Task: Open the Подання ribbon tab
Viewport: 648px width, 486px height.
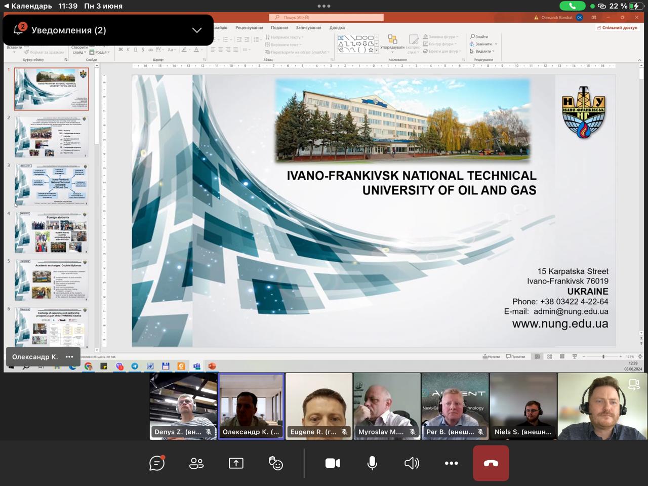Action: tap(279, 27)
